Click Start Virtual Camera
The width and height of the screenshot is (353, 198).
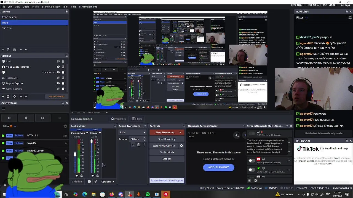tap(164, 146)
